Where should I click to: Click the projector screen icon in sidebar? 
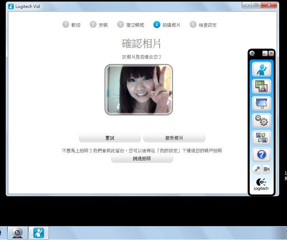(x=262, y=103)
